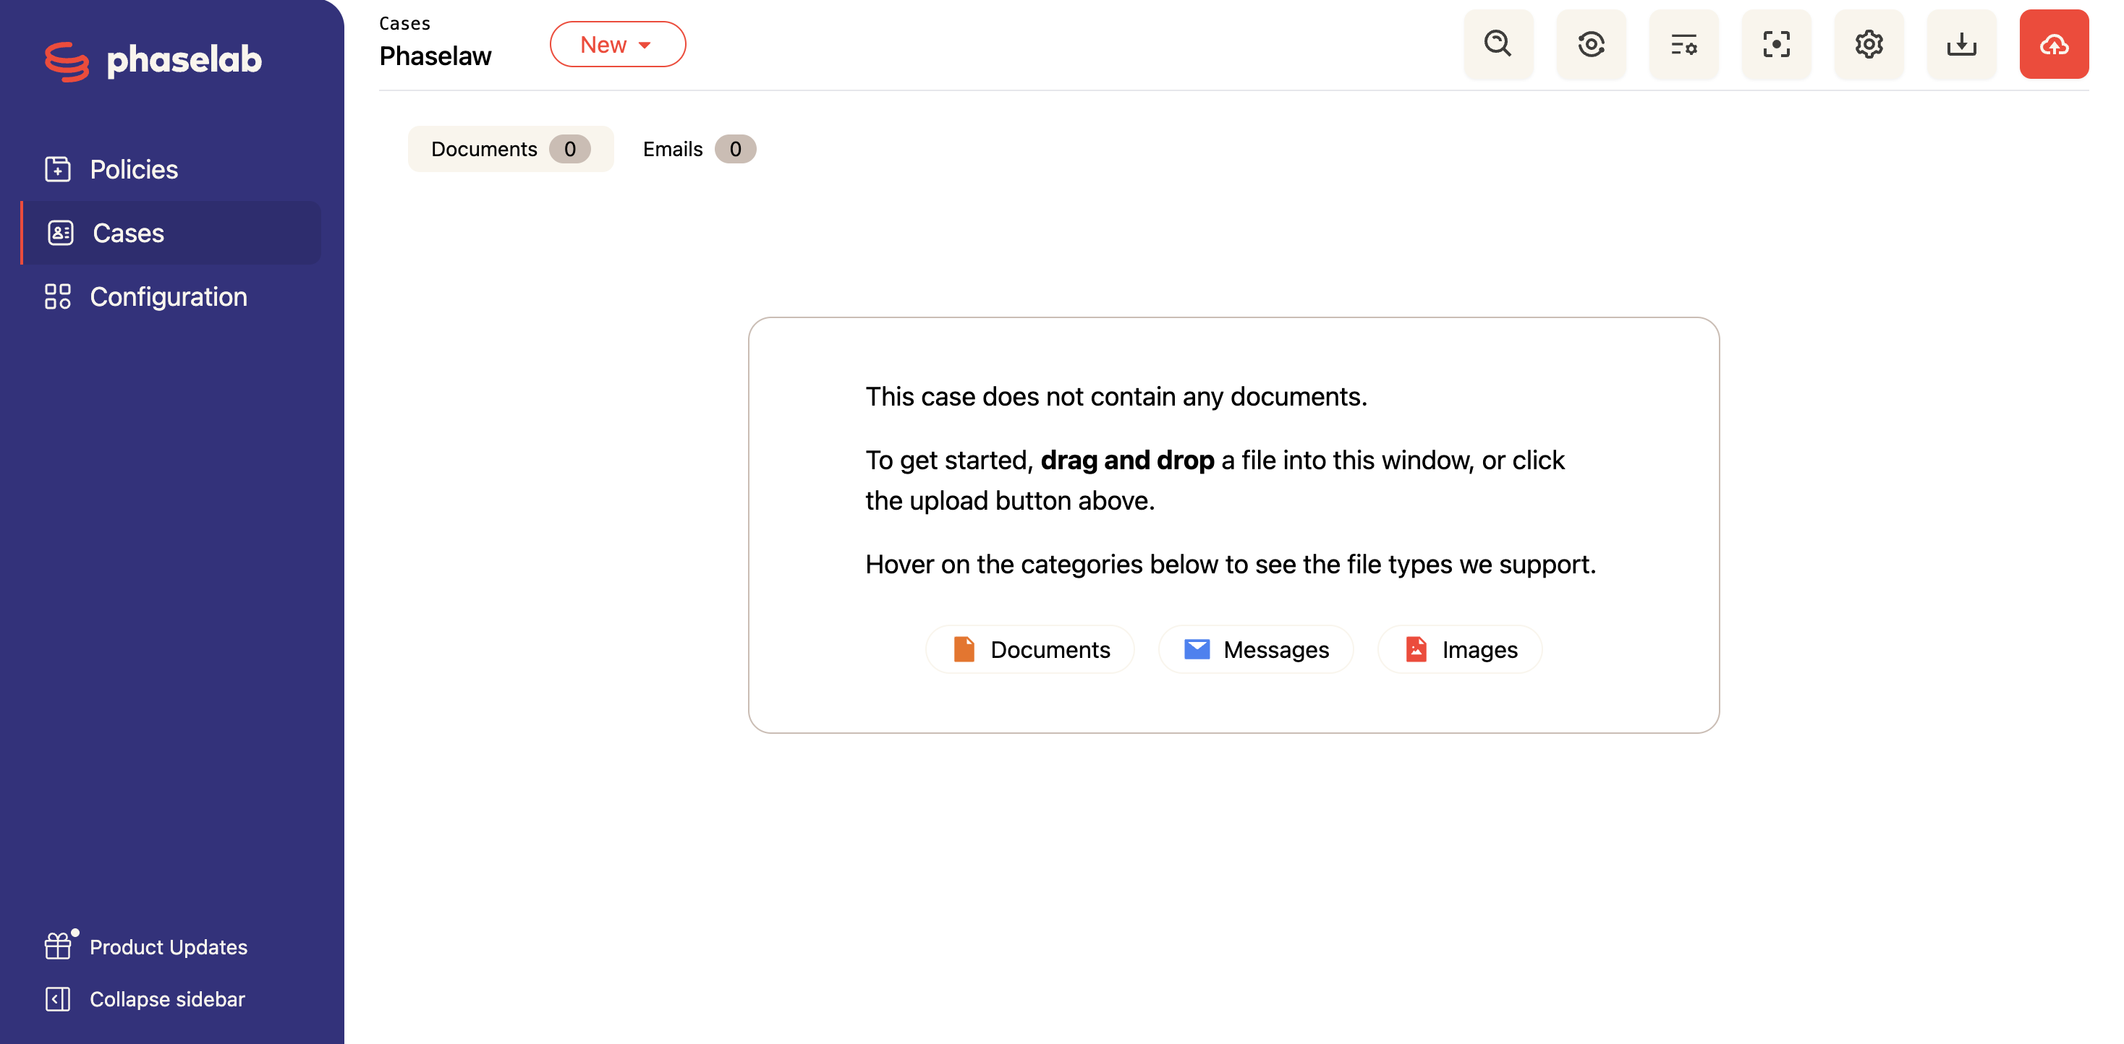Open the Policies section

[171, 169]
